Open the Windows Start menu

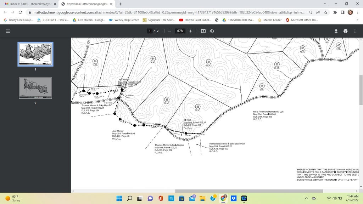click(x=119, y=198)
